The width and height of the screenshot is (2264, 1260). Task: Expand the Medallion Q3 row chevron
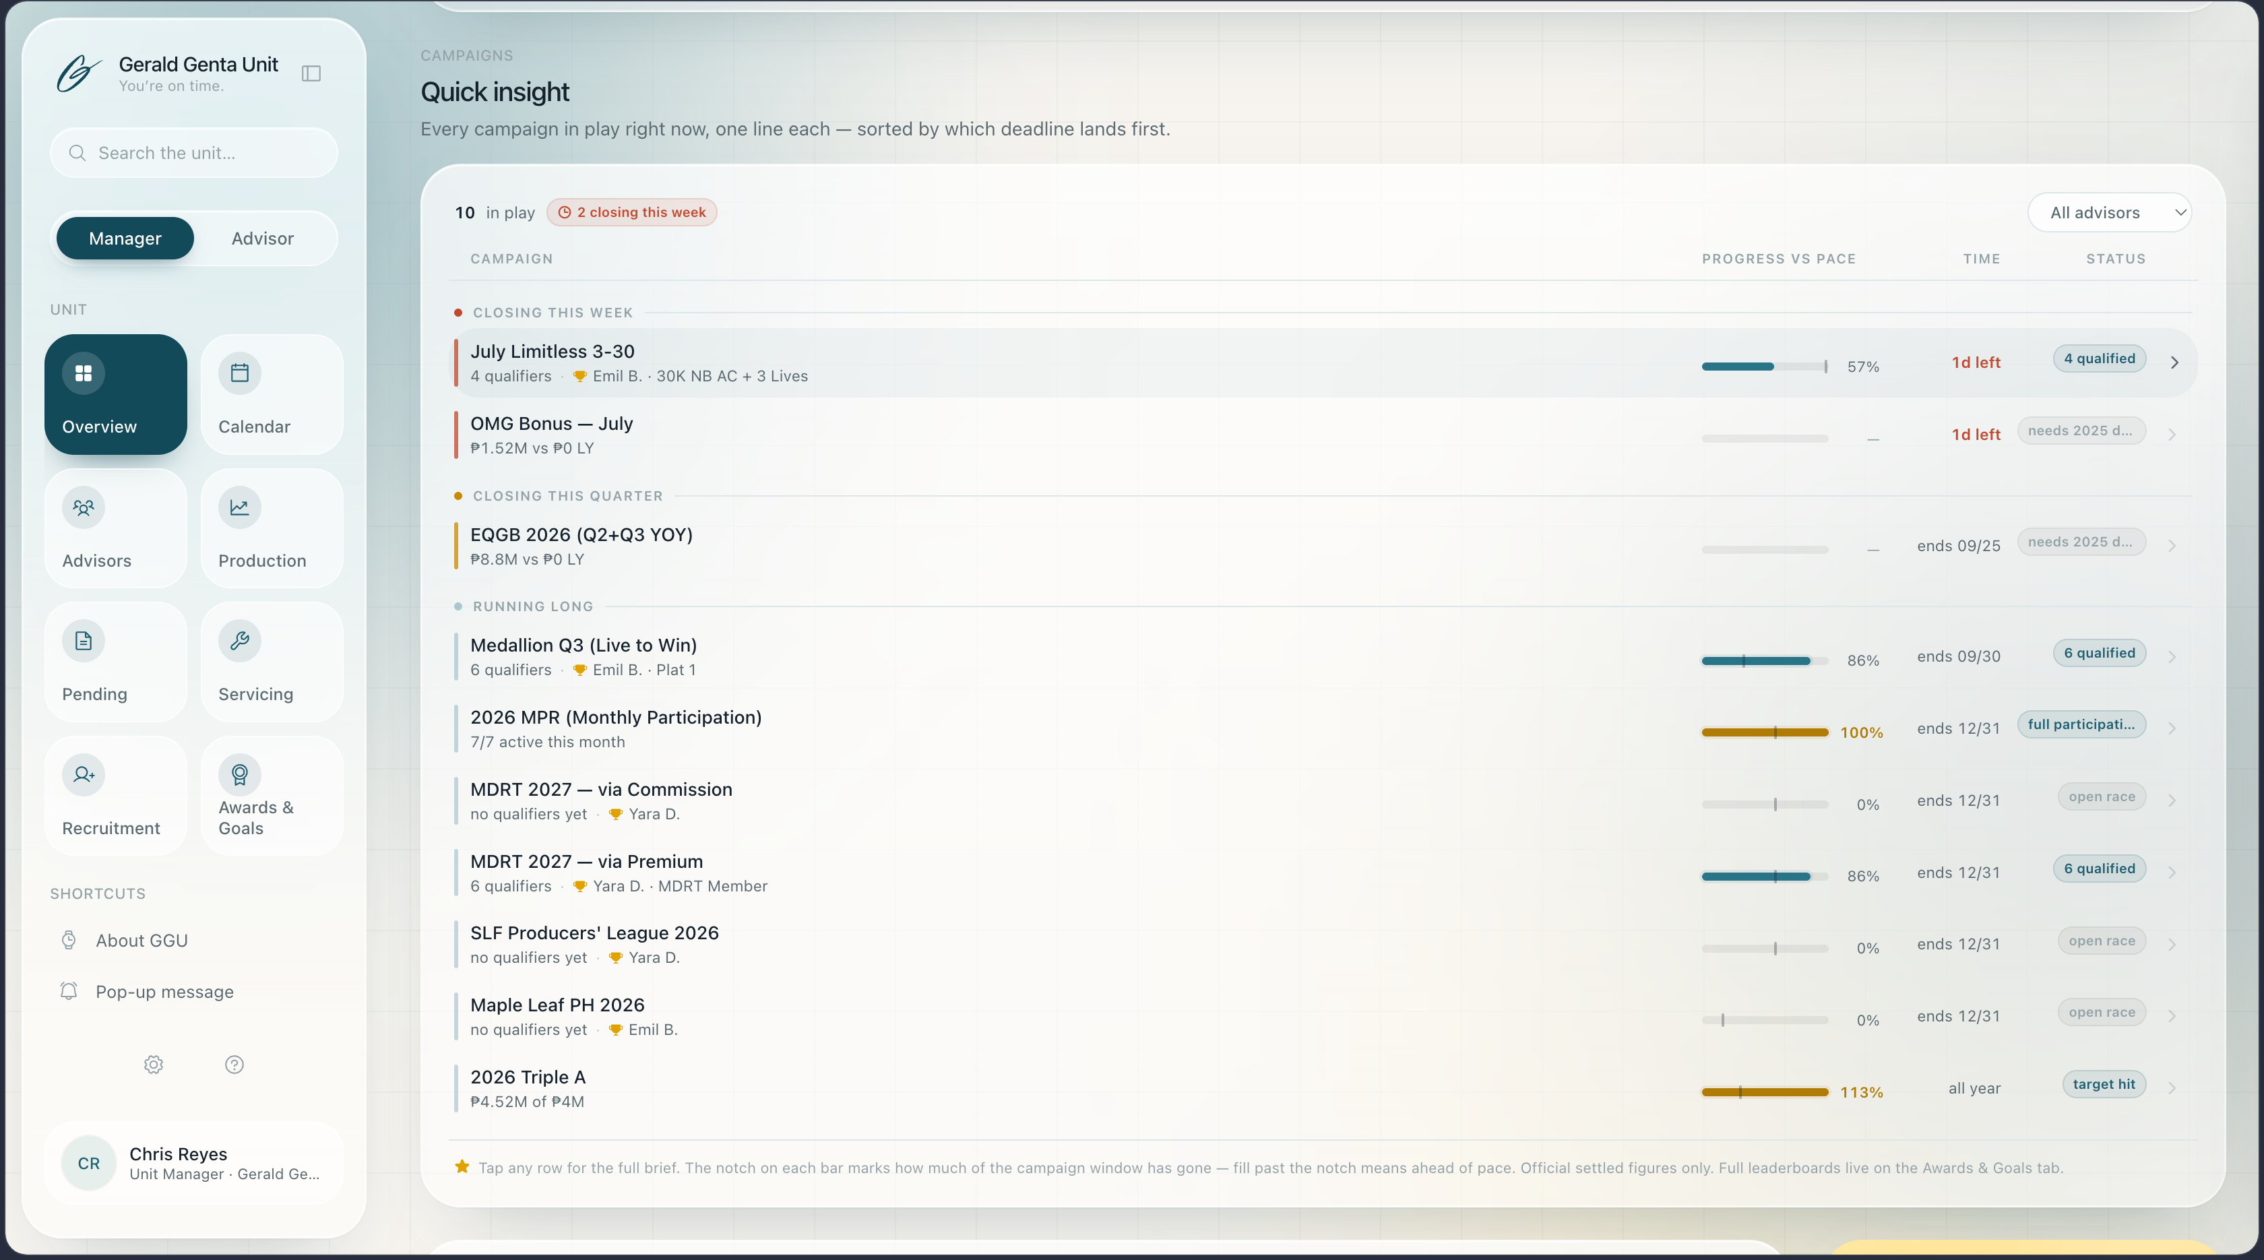[x=2172, y=656]
